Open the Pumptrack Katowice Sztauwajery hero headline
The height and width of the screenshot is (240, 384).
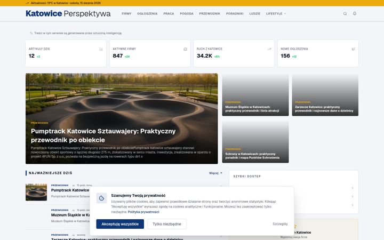[x=103, y=135]
